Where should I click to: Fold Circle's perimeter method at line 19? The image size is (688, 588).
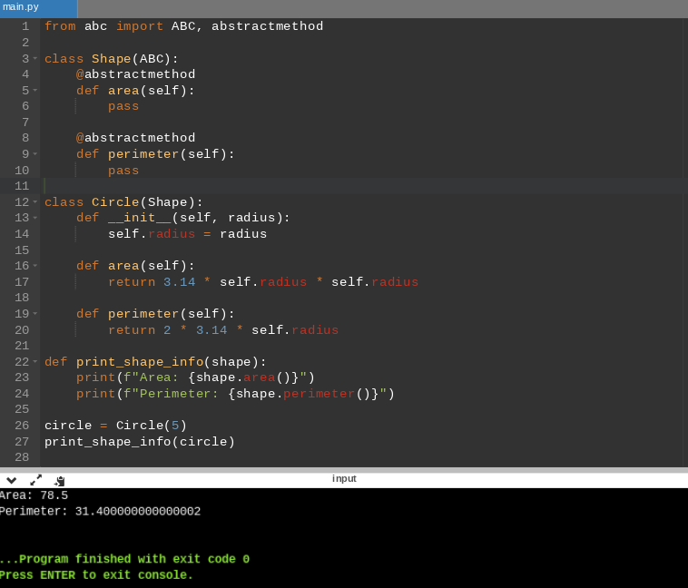click(35, 314)
